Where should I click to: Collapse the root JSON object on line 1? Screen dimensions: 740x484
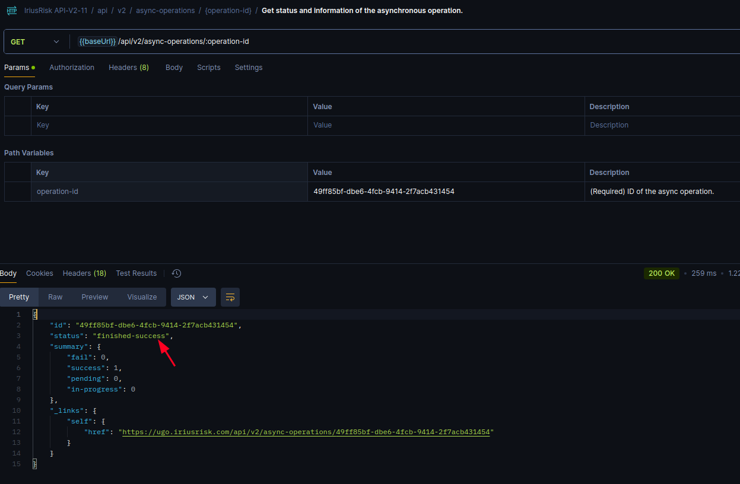click(34, 314)
